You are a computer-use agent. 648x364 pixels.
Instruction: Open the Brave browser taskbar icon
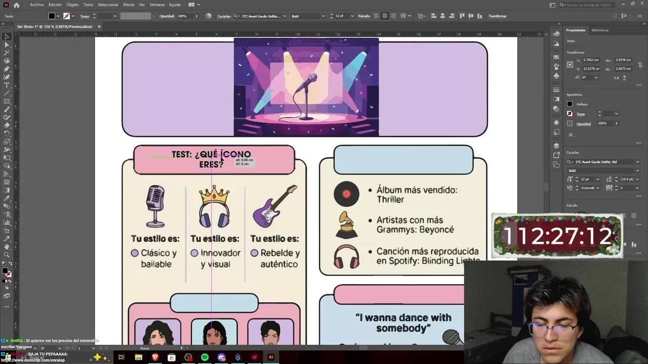coord(155,357)
